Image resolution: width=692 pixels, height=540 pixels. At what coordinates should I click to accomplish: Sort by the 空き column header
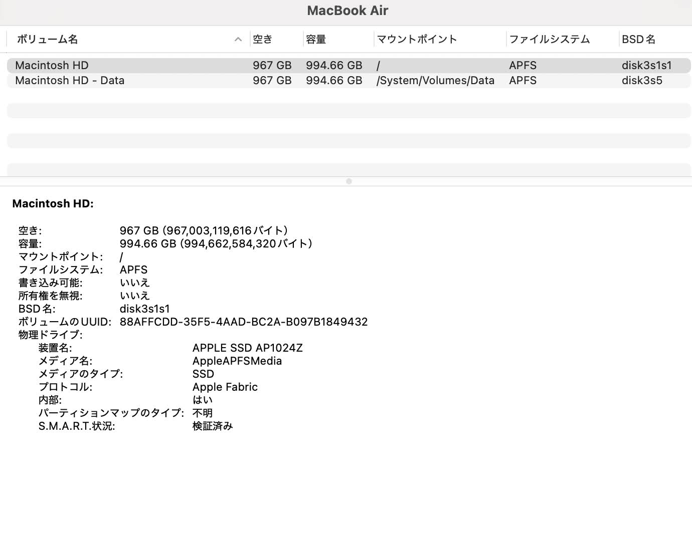point(263,39)
